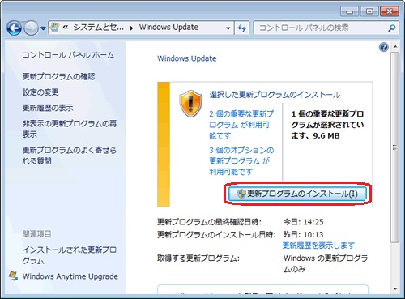Click the 昨日: 10:13 install time

pyautogui.click(x=303, y=234)
